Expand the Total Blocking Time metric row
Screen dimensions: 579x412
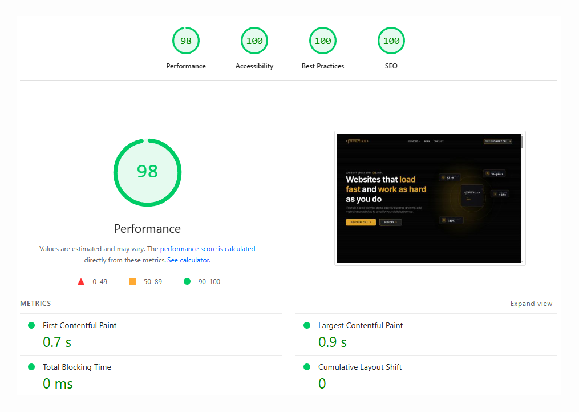point(76,367)
